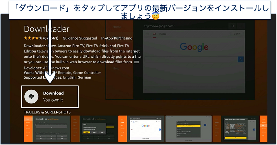Open the three-dot menu beside Go
277x145 pixels.
[241, 26]
